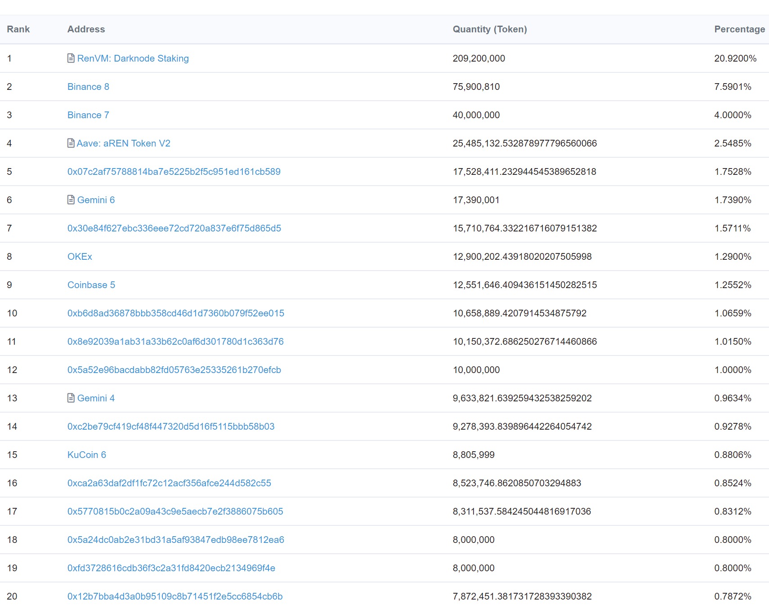This screenshot has width=769, height=609.
Task: Open the RenVM: Darknode Staking address link
Action: click(x=133, y=58)
